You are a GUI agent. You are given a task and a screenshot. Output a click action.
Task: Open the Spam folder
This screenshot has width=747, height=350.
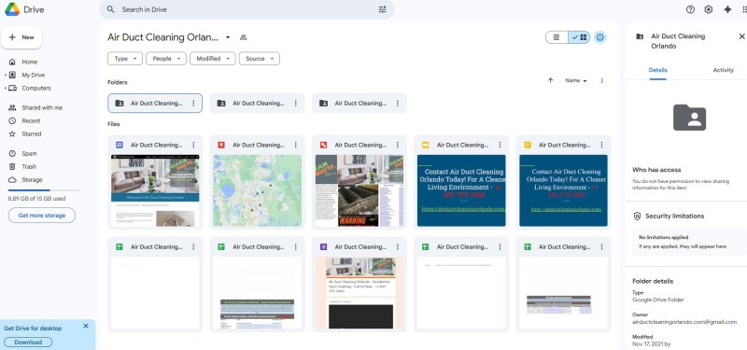tap(29, 153)
